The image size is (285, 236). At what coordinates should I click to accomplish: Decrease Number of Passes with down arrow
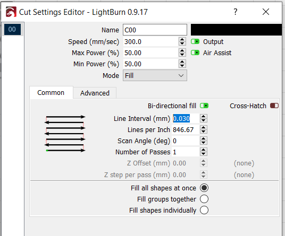pos(204,154)
